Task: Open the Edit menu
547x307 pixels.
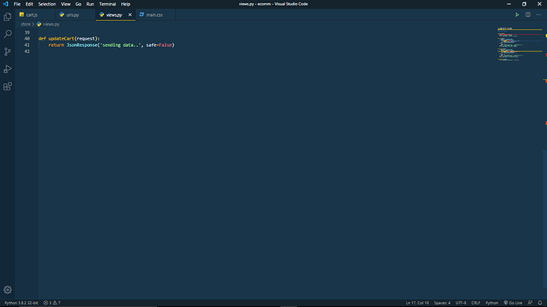Action: click(29, 4)
